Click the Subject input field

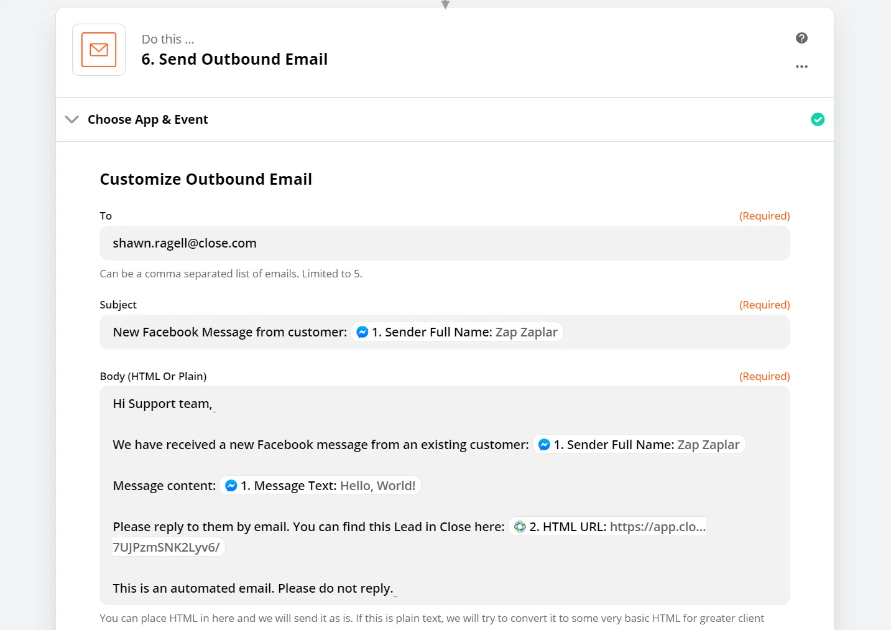click(x=445, y=332)
